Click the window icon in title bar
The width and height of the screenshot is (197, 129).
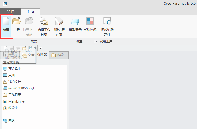5,4
